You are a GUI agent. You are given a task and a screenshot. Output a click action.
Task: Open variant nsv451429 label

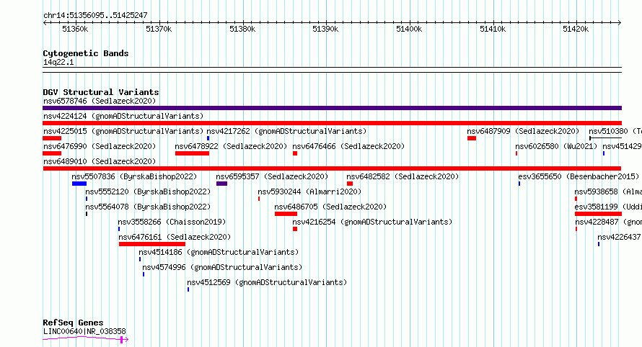(x=622, y=146)
